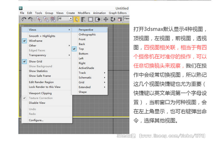Select the Select and Rotate tool
Viewport: 214px width, 141px height.
(113, 19)
